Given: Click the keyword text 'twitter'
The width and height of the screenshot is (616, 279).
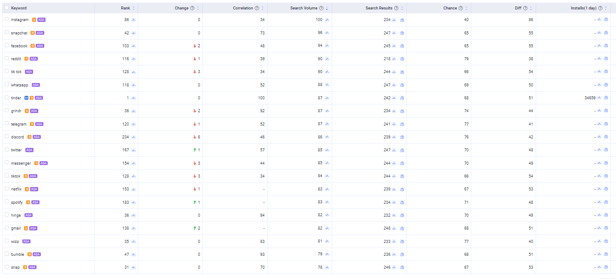Looking at the screenshot, I should tap(16, 150).
